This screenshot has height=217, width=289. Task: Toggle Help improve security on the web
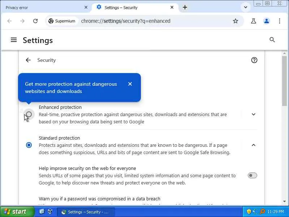(x=252, y=175)
